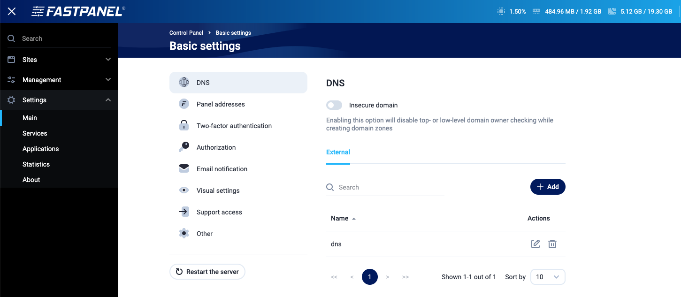Click the 1.50% CPU value
The width and height of the screenshot is (681, 297).
pyautogui.click(x=518, y=11)
